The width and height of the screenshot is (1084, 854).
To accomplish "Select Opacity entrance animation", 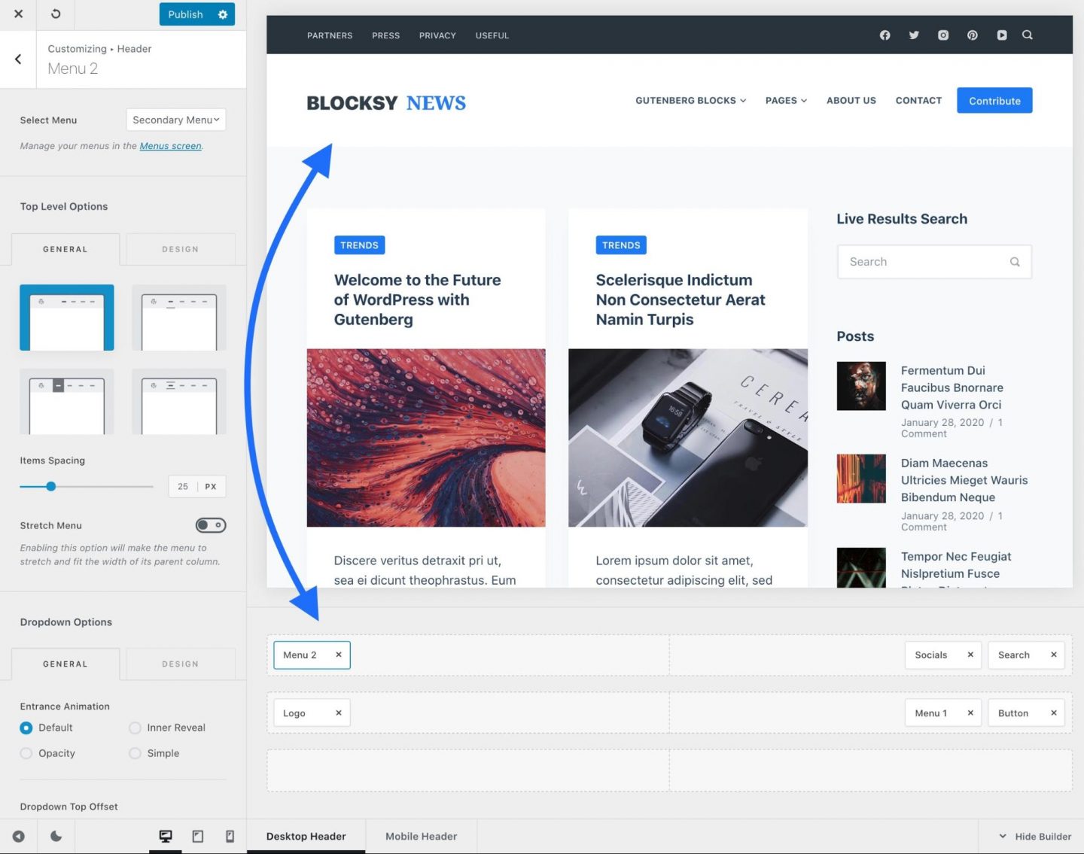I will (x=26, y=753).
